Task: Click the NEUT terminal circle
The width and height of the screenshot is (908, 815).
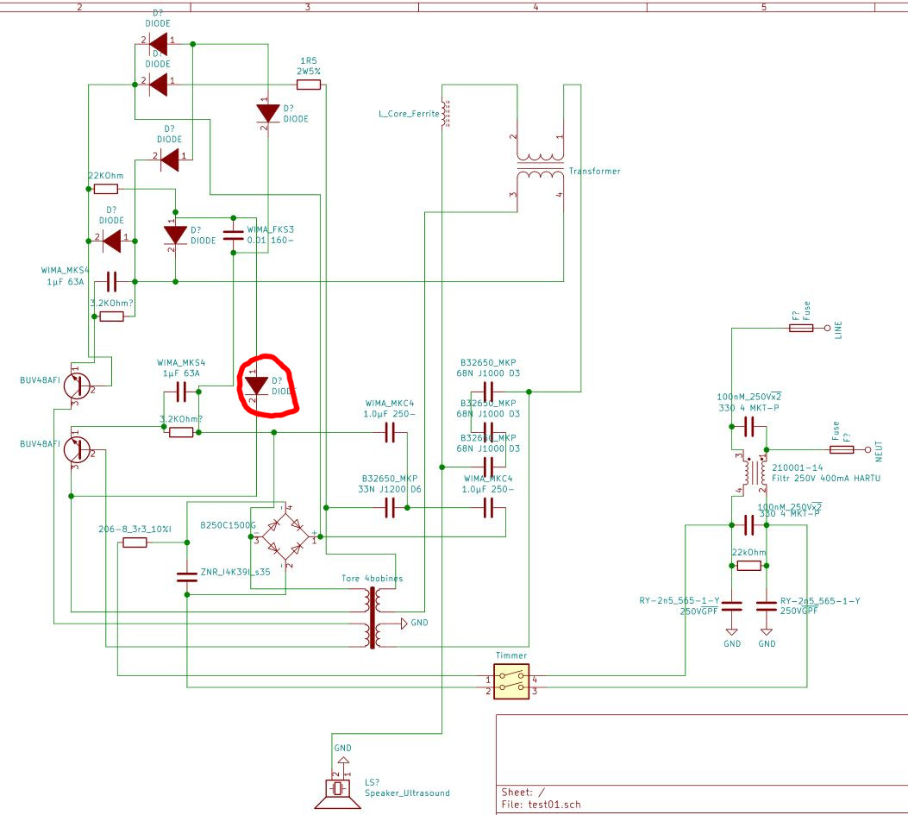Action: click(x=867, y=449)
